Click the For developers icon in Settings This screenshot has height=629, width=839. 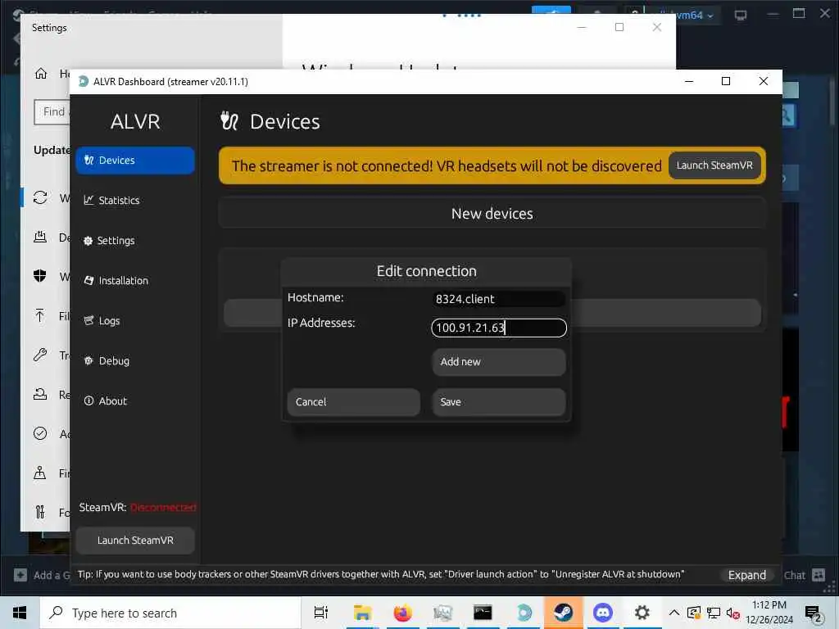click(40, 513)
